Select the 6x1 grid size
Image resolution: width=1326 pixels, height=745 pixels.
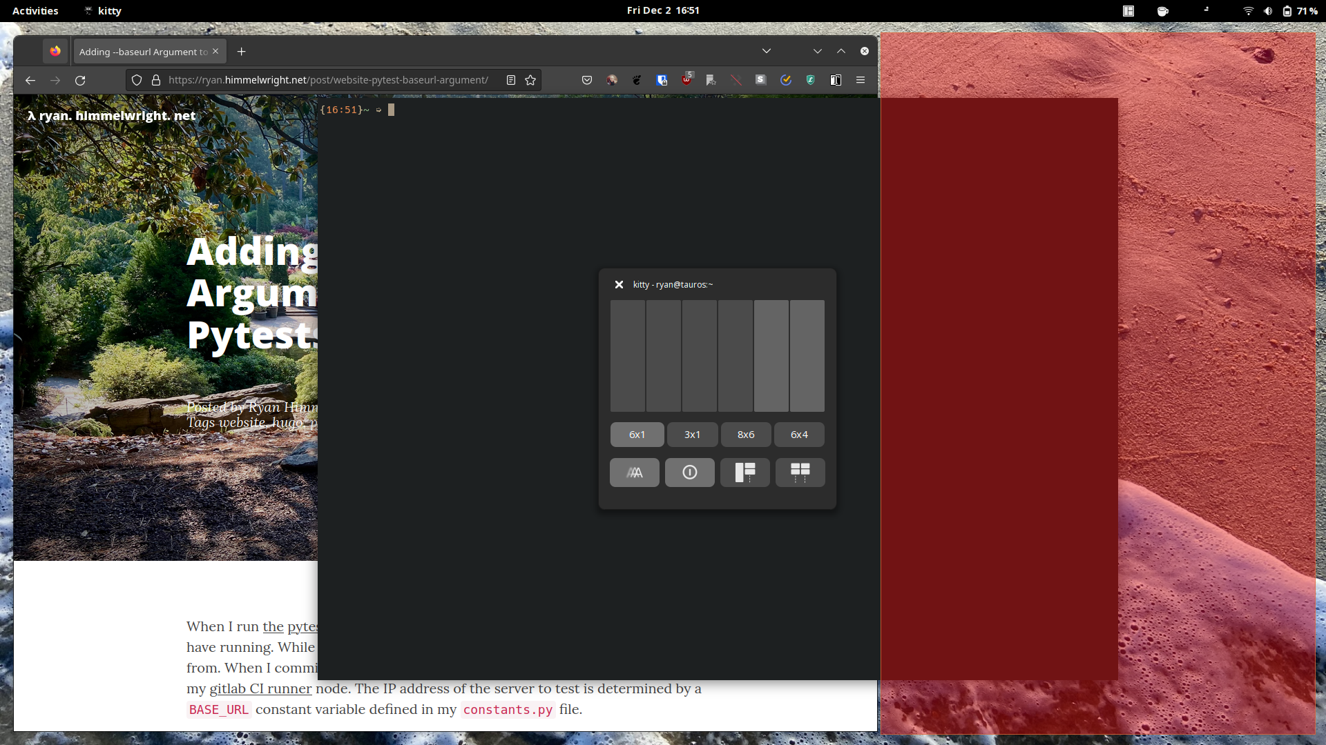point(637,435)
